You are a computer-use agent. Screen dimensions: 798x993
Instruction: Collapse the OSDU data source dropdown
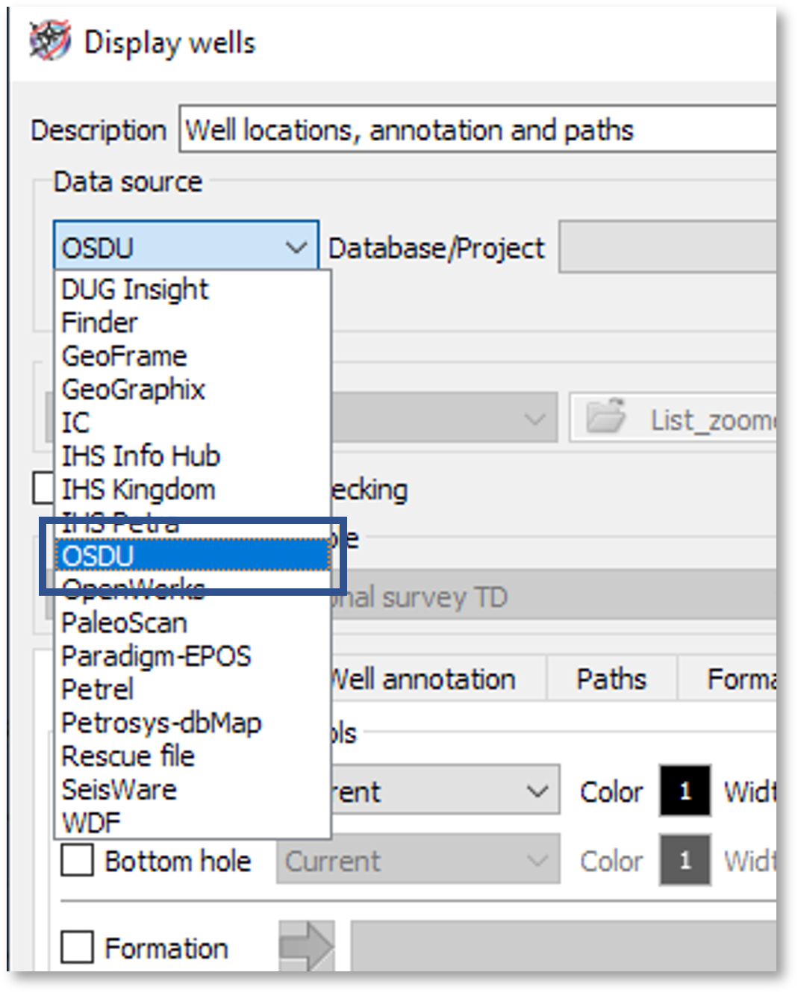(296, 246)
